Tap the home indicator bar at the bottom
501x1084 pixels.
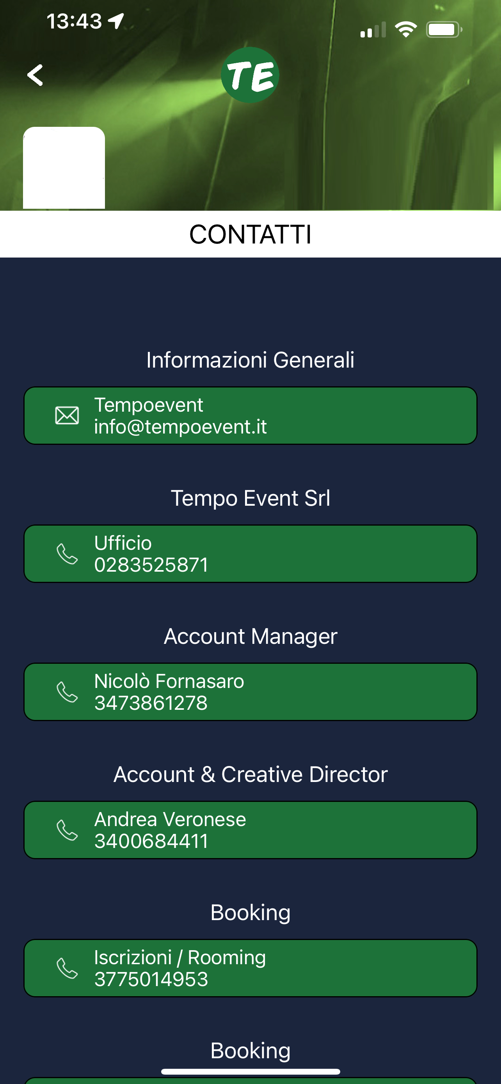[250, 1072]
